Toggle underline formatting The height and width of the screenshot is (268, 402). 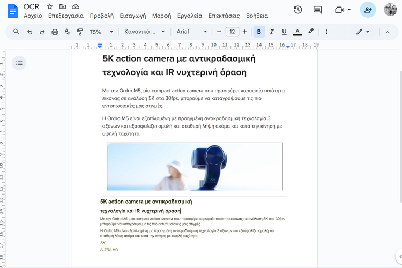(284, 32)
